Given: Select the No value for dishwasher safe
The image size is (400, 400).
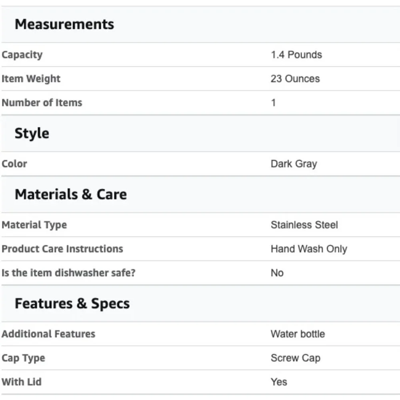Looking at the screenshot, I should point(277,273).
